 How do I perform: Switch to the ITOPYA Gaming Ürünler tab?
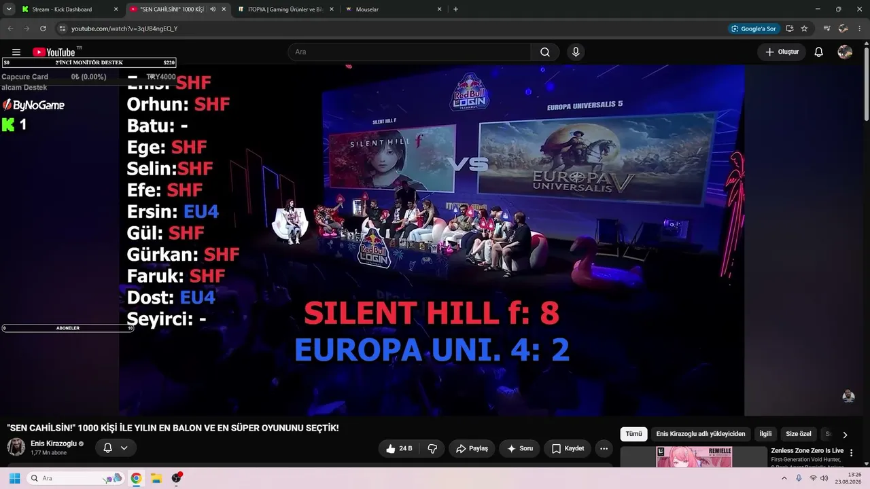coord(286,10)
